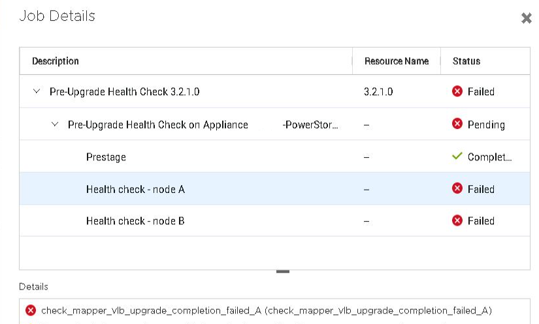
Task: Click green checkmark icon for Prestage
Action: (x=457, y=156)
